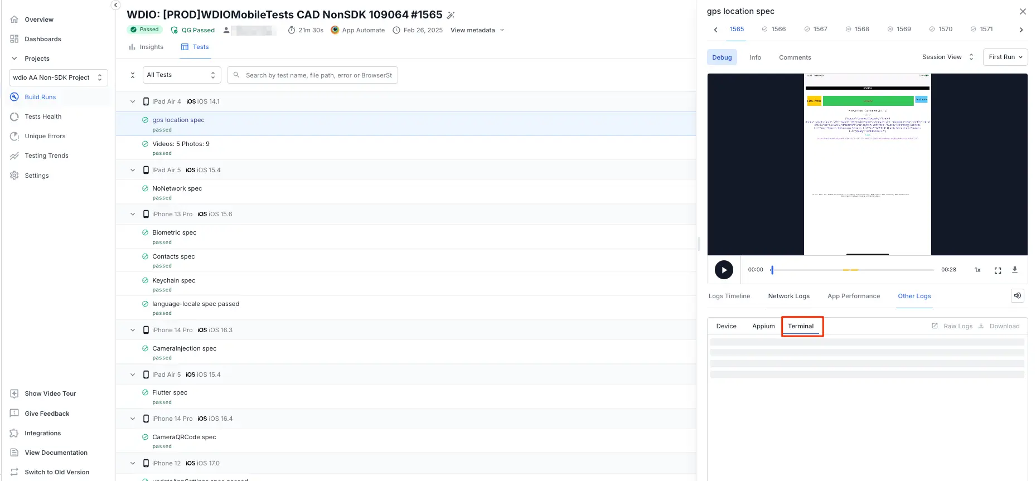Viewport: 1036px width, 481px height.
Task: Go to next build runs arrow
Action: click(x=1021, y=30)
